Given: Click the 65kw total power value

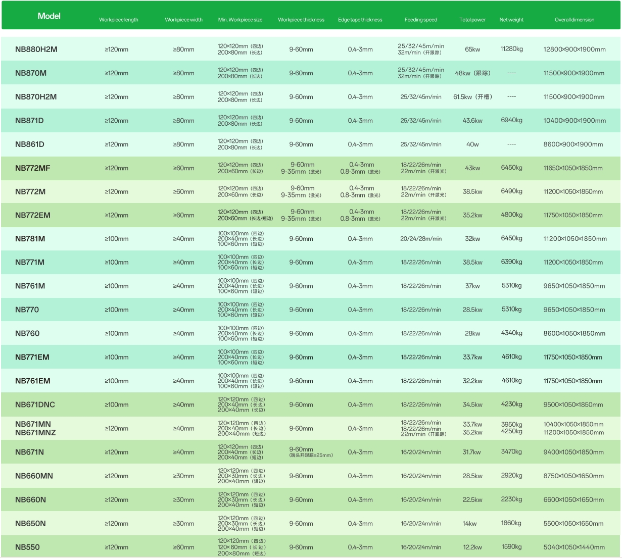Looking at the screenshot, I should 472,49.
